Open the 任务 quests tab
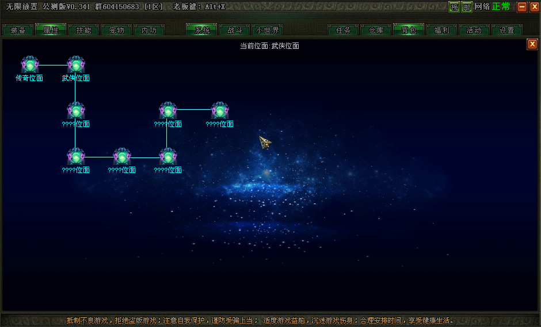Viewport: 541px width, 327px height. 343,30
